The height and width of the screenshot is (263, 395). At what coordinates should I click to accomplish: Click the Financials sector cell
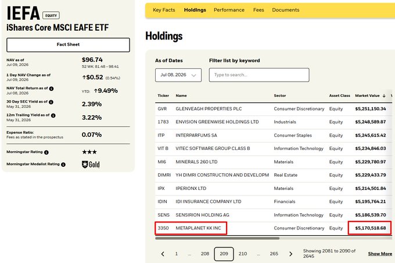[x=285, y=202]
